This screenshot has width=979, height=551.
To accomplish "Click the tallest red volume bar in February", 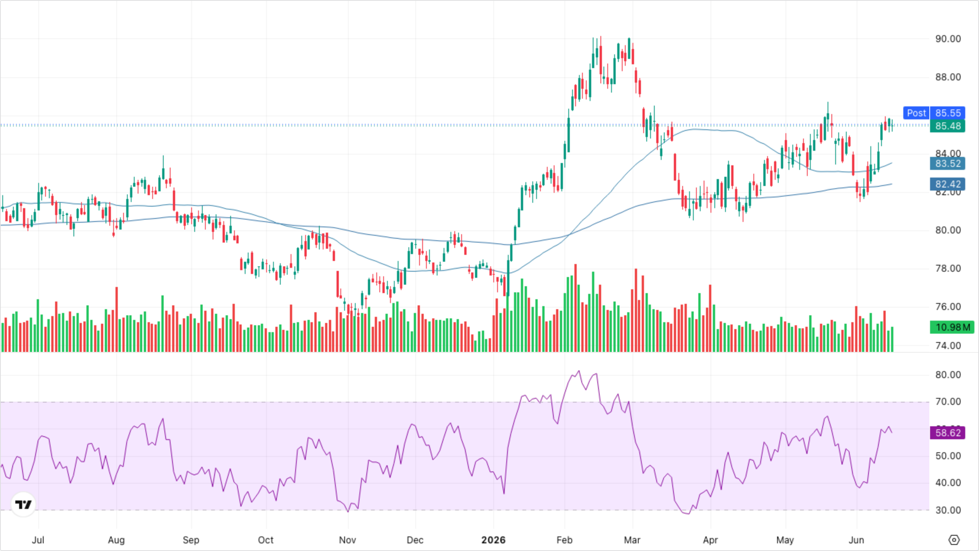I will (576, 308).
